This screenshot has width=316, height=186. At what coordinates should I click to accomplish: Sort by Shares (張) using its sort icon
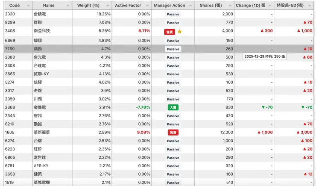[x=230, y=6]
